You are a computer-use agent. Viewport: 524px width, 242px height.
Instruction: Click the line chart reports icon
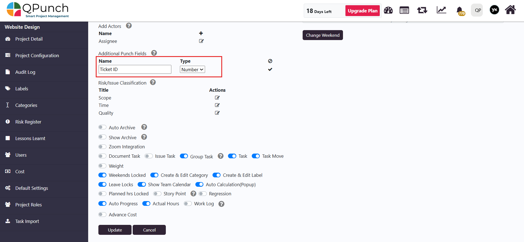click(x=441, y=10)
